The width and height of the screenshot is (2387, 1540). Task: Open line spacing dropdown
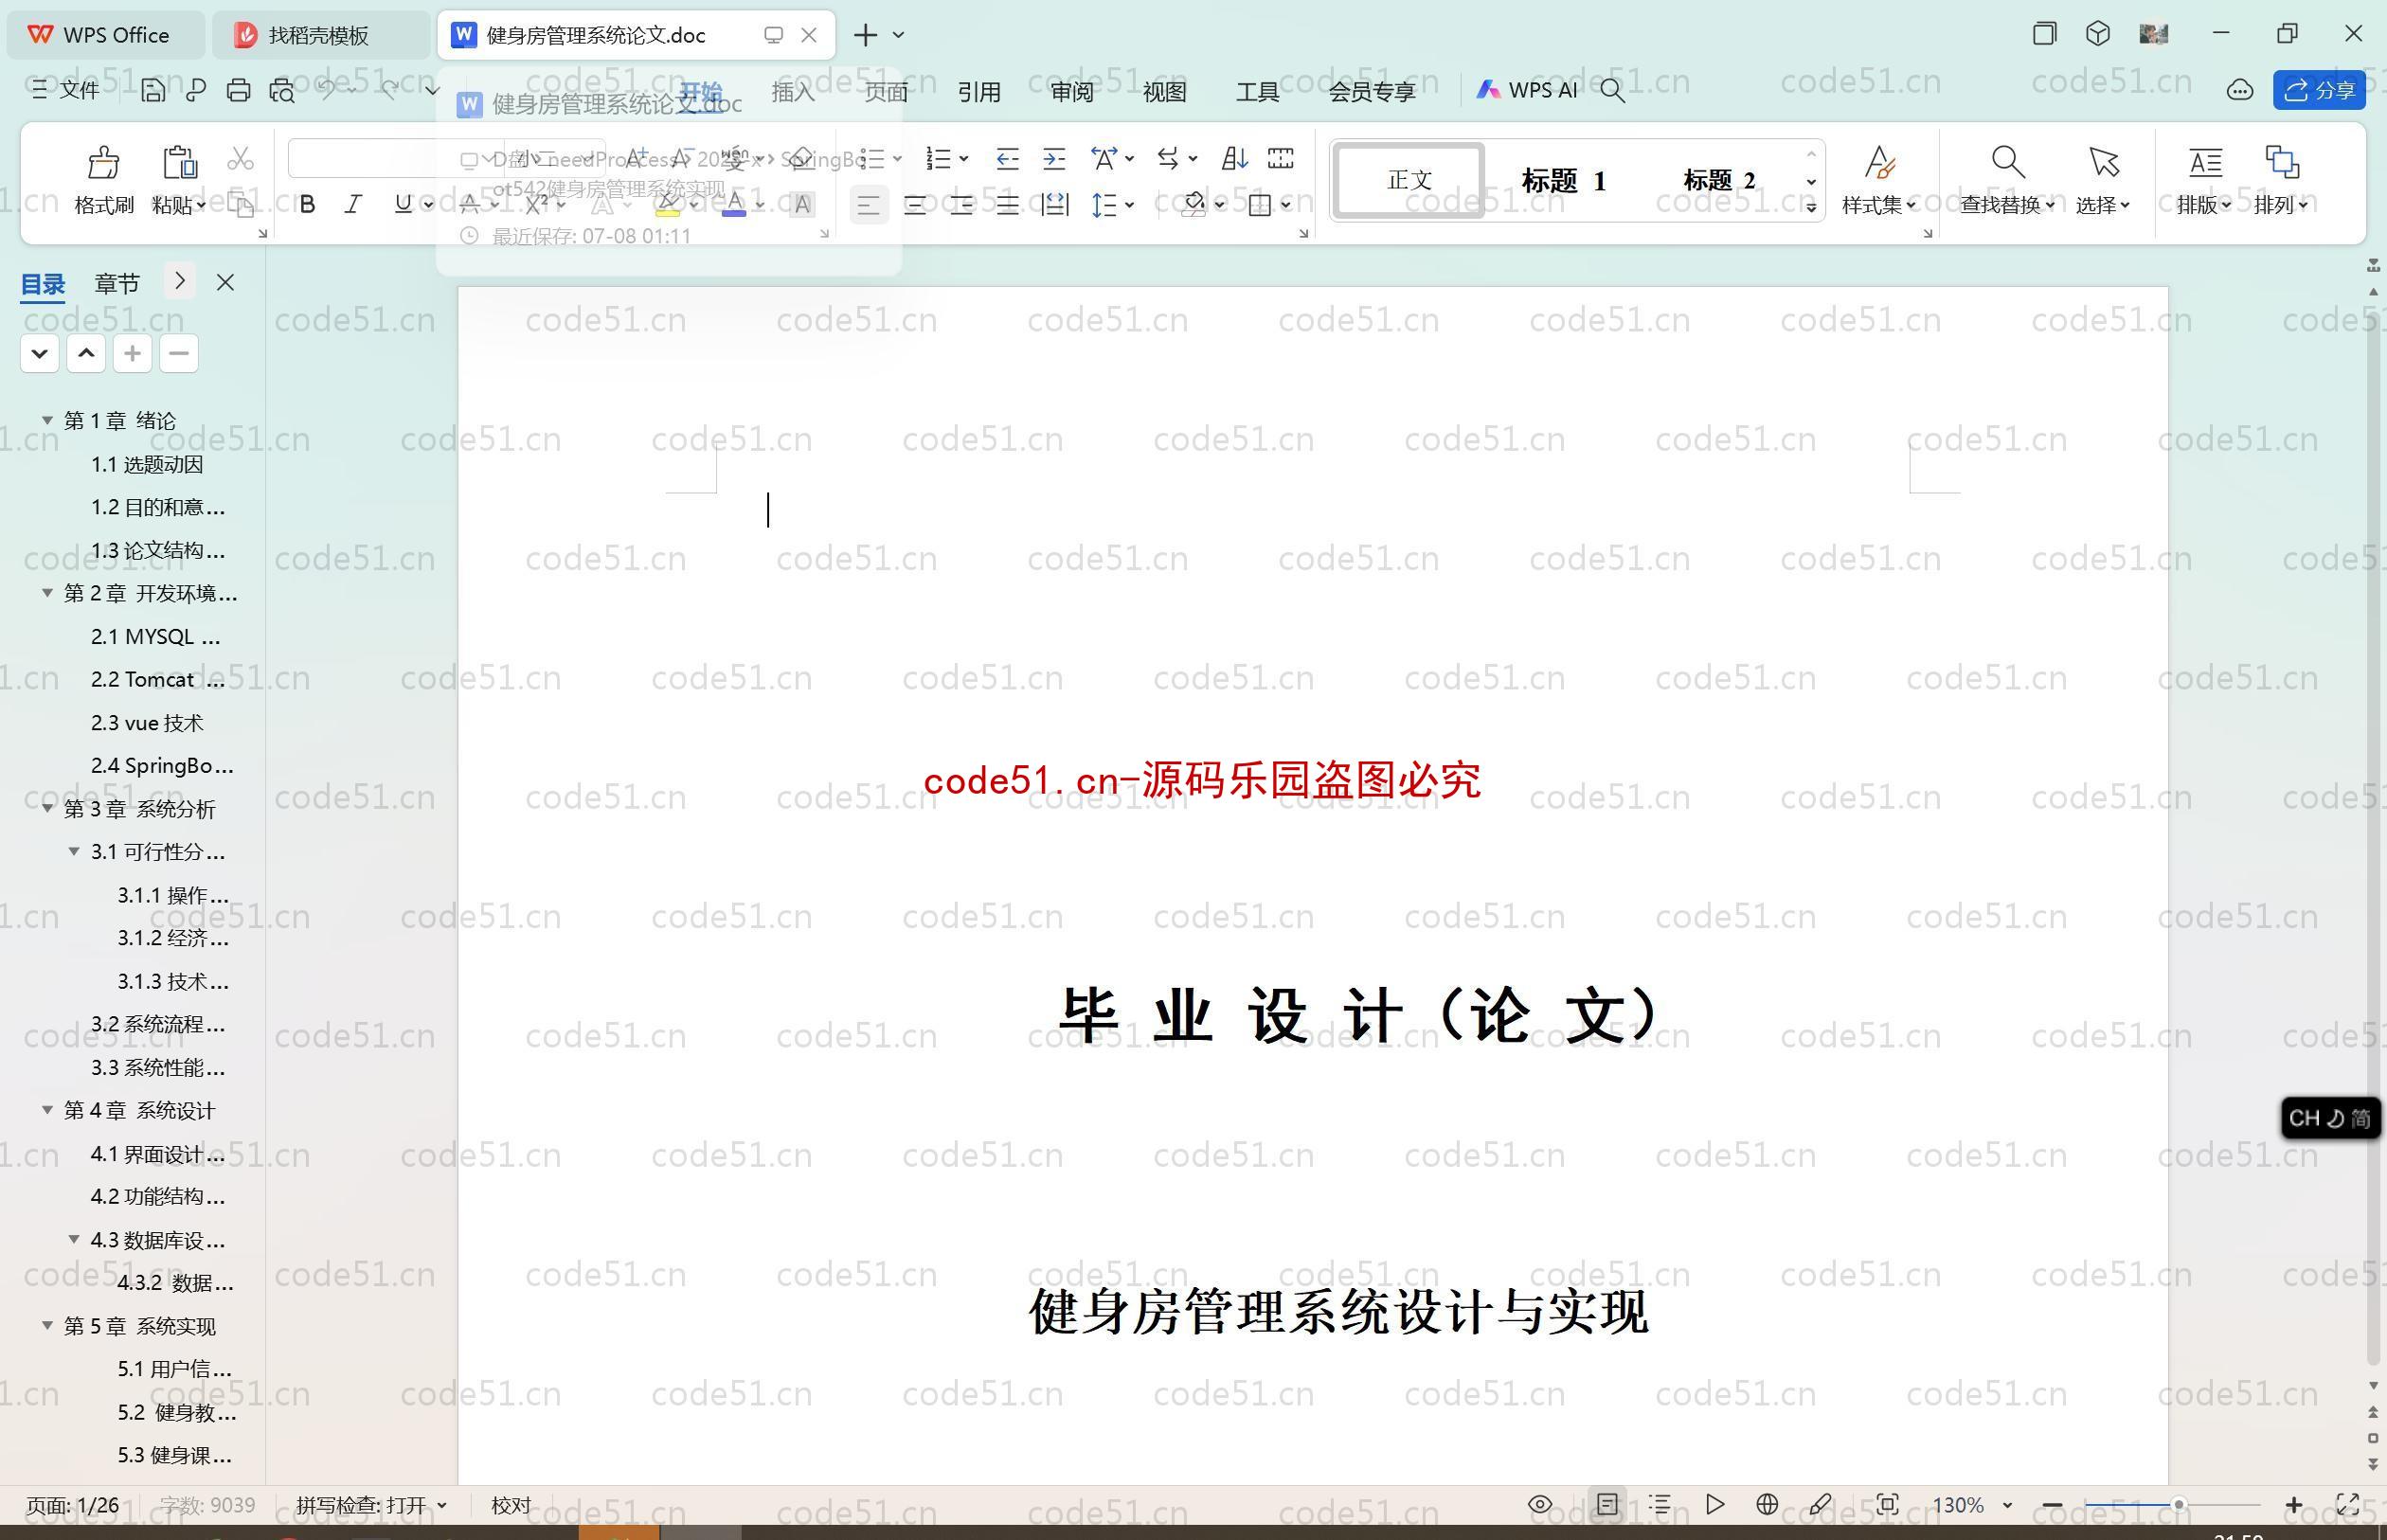click(1130, 206)
